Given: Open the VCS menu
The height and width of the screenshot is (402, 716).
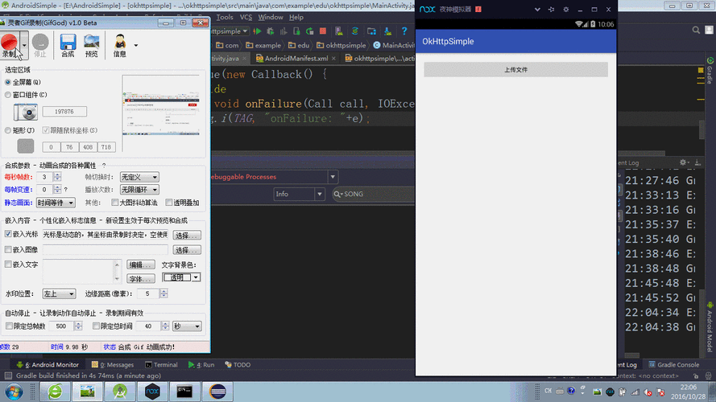Looking at the screenshot, I should (246, 18).
